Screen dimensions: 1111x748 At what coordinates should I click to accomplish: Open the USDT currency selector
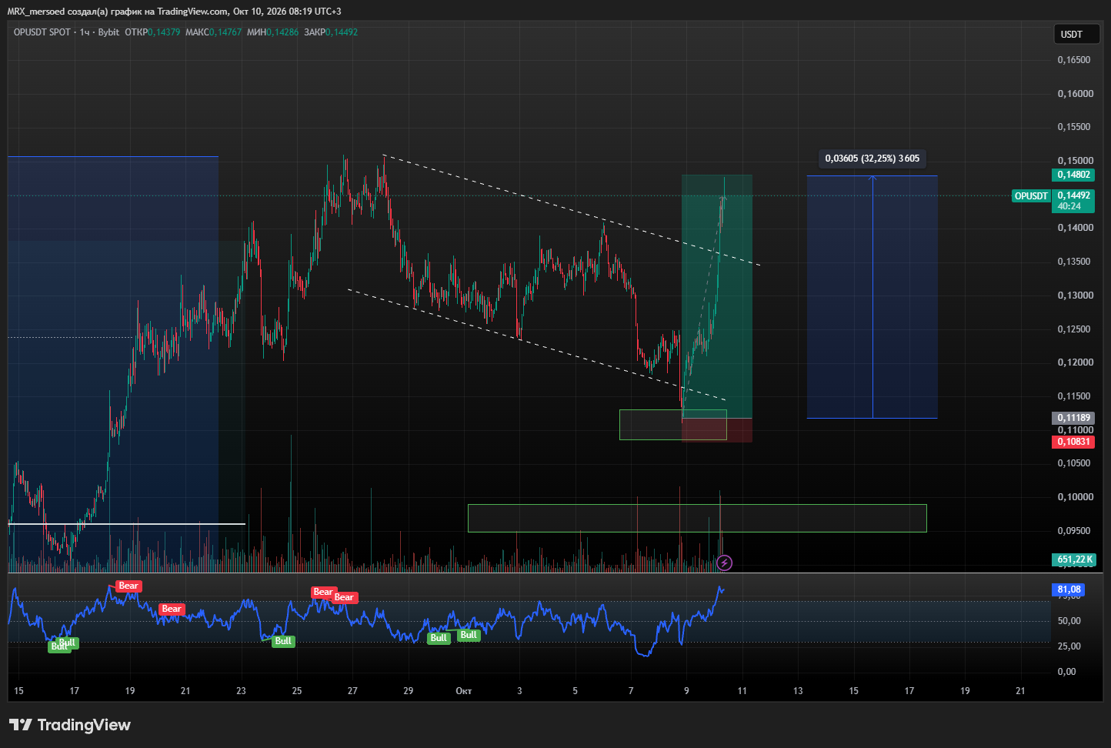click(1076, 34)
